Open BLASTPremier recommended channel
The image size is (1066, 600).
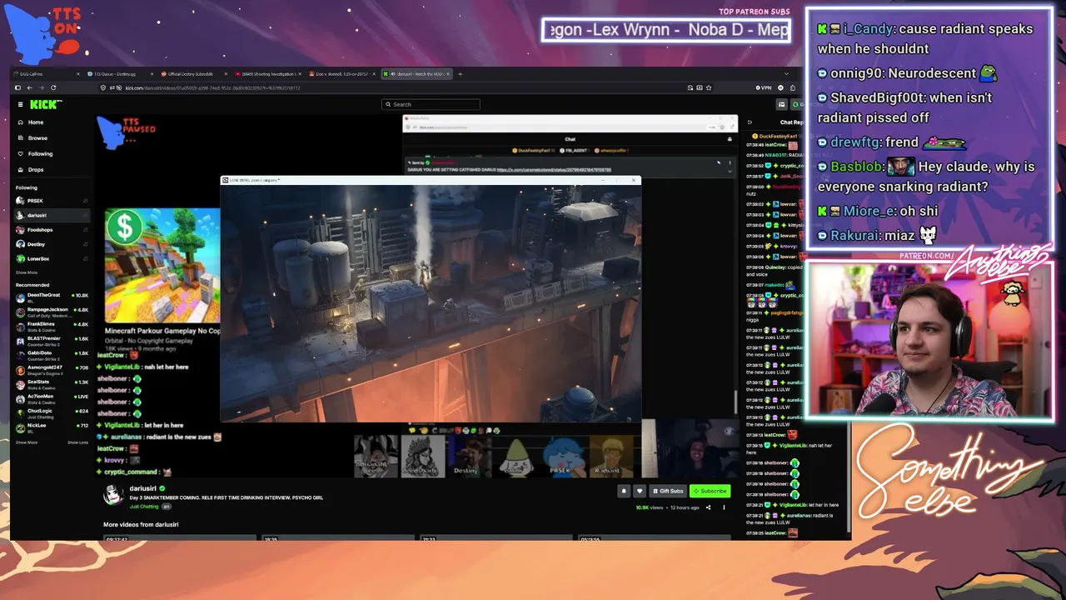click(x=52, y=340)
